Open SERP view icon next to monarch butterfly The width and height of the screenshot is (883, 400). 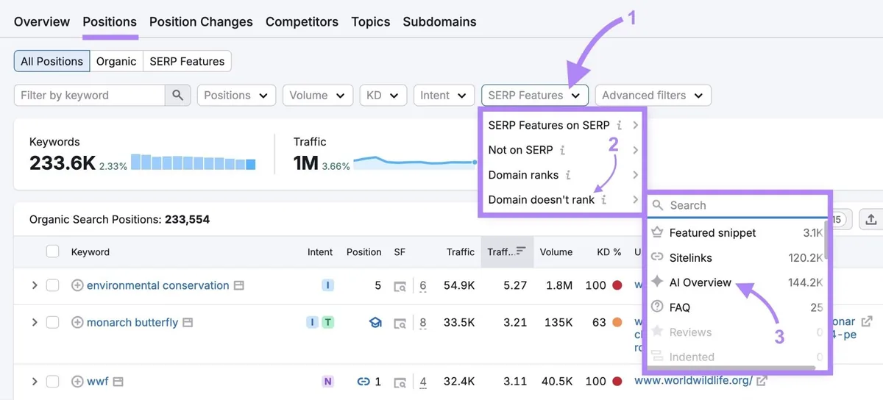coord(188,322)
